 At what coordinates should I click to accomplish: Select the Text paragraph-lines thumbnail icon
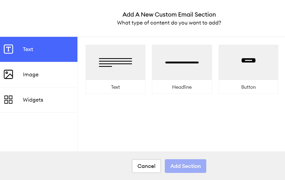(x=115, y=62)
